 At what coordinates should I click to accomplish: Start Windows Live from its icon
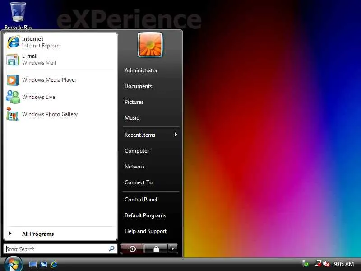point(13,97)
